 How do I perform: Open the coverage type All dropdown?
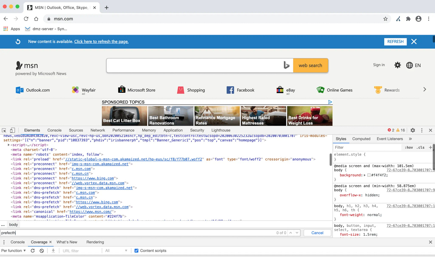(116, 251)
